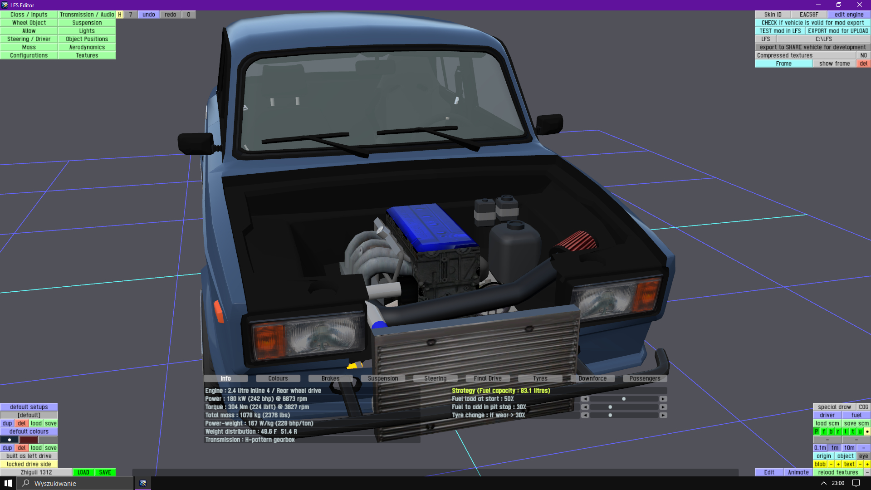Select the 'f' front view button
Viewport: 871px width, 490px height.
point(824,431)
